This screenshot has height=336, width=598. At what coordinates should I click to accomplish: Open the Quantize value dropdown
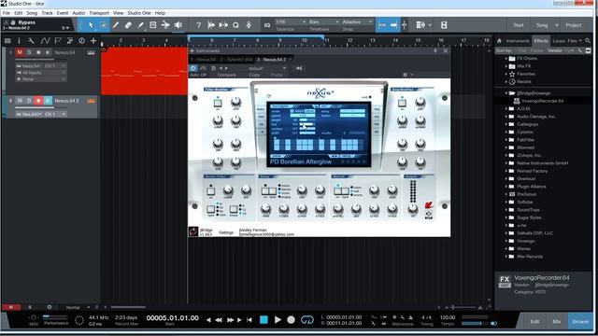[291, 22]
